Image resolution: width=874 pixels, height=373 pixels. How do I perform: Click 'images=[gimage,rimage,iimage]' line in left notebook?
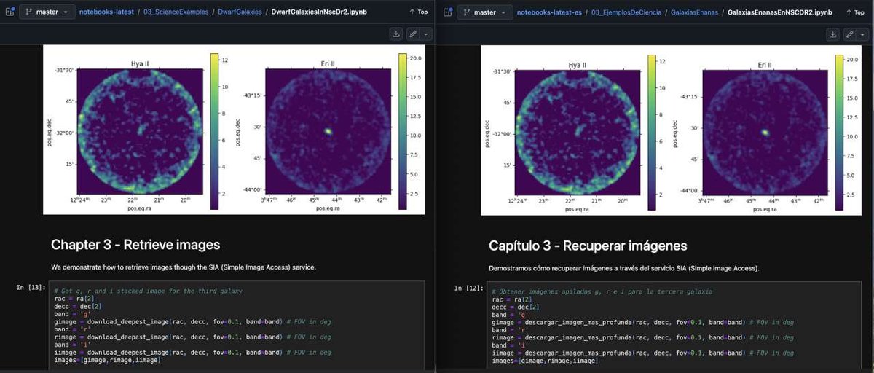coord(108,361)
